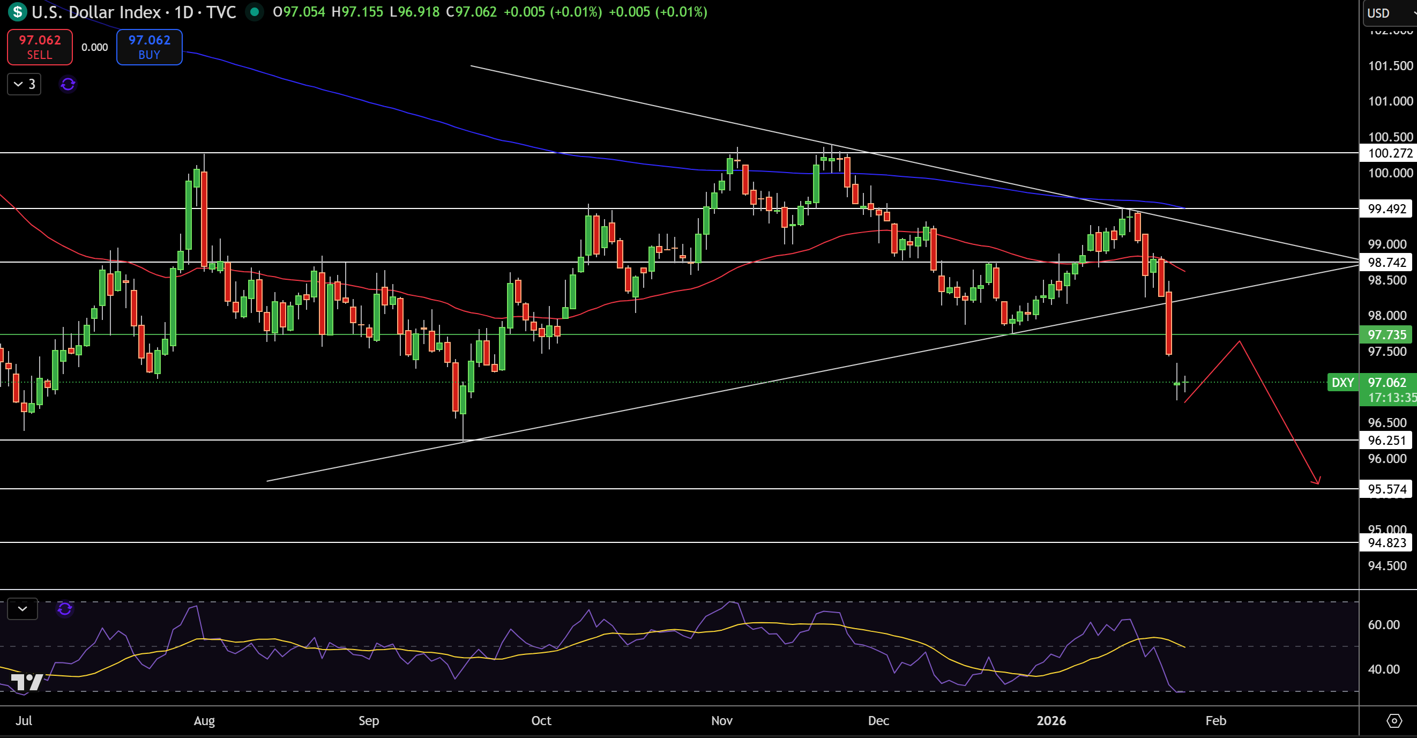The width and height of the screenshot is (1417, 738).
Task: Click the 96.251 price label
Action: pyautogui.click(x=1386, y=440)
